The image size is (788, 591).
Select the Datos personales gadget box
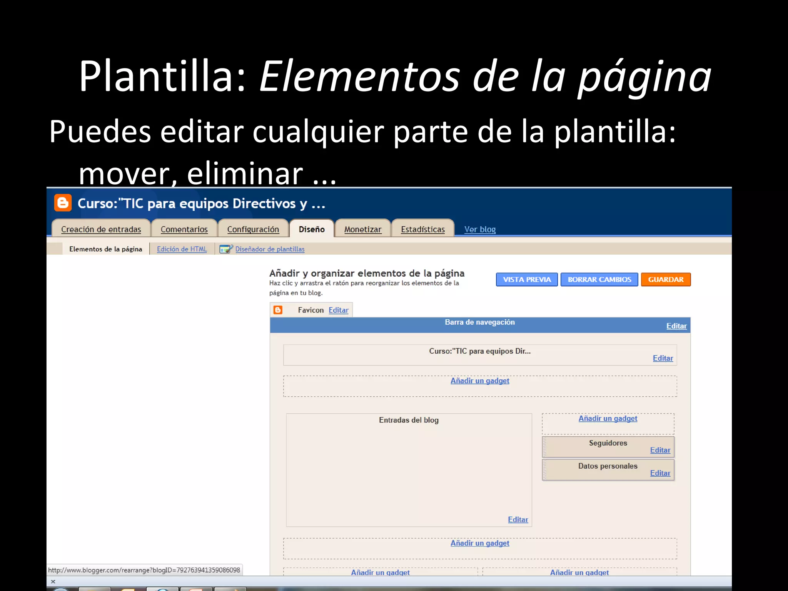(608, 470)
